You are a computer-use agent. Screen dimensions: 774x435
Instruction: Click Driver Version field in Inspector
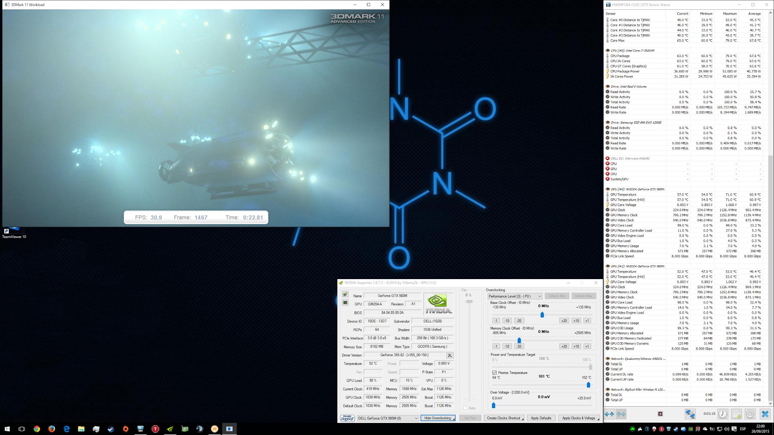pos(404,355)
